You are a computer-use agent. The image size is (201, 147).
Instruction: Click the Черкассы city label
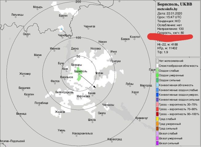coord(108,105)
